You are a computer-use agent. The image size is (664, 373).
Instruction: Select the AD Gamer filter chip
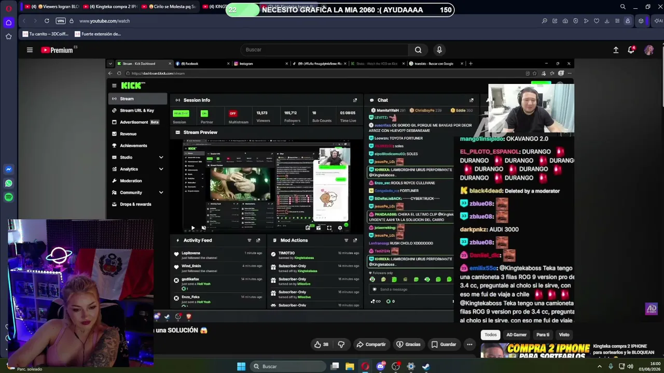click(516, 335)
